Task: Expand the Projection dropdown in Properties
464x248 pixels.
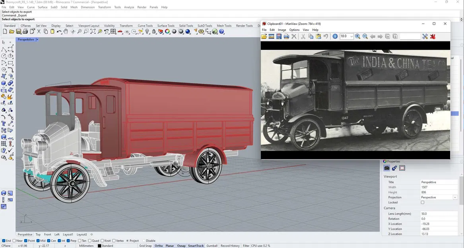Action: 455,197
